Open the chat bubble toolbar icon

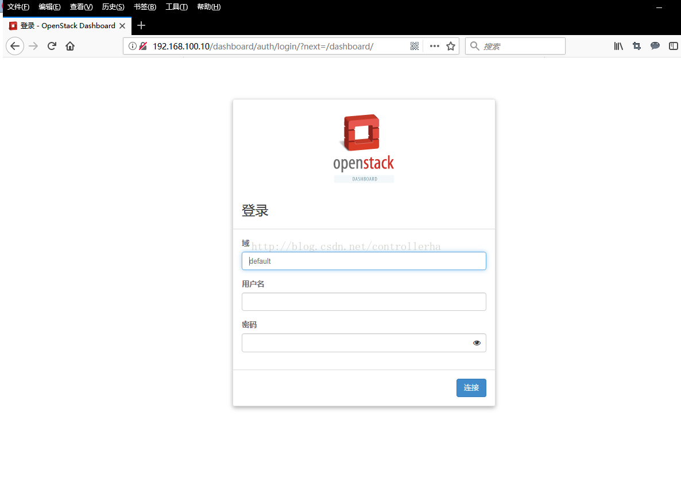655,45
